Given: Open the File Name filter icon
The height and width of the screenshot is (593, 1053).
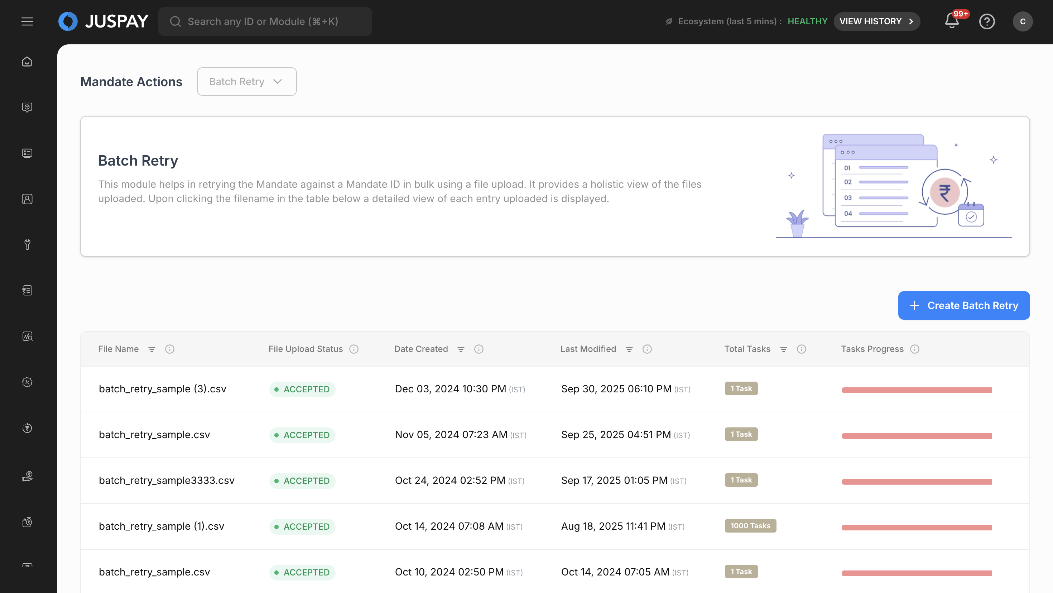Looking at the screenshot, I should click(152, 349).
